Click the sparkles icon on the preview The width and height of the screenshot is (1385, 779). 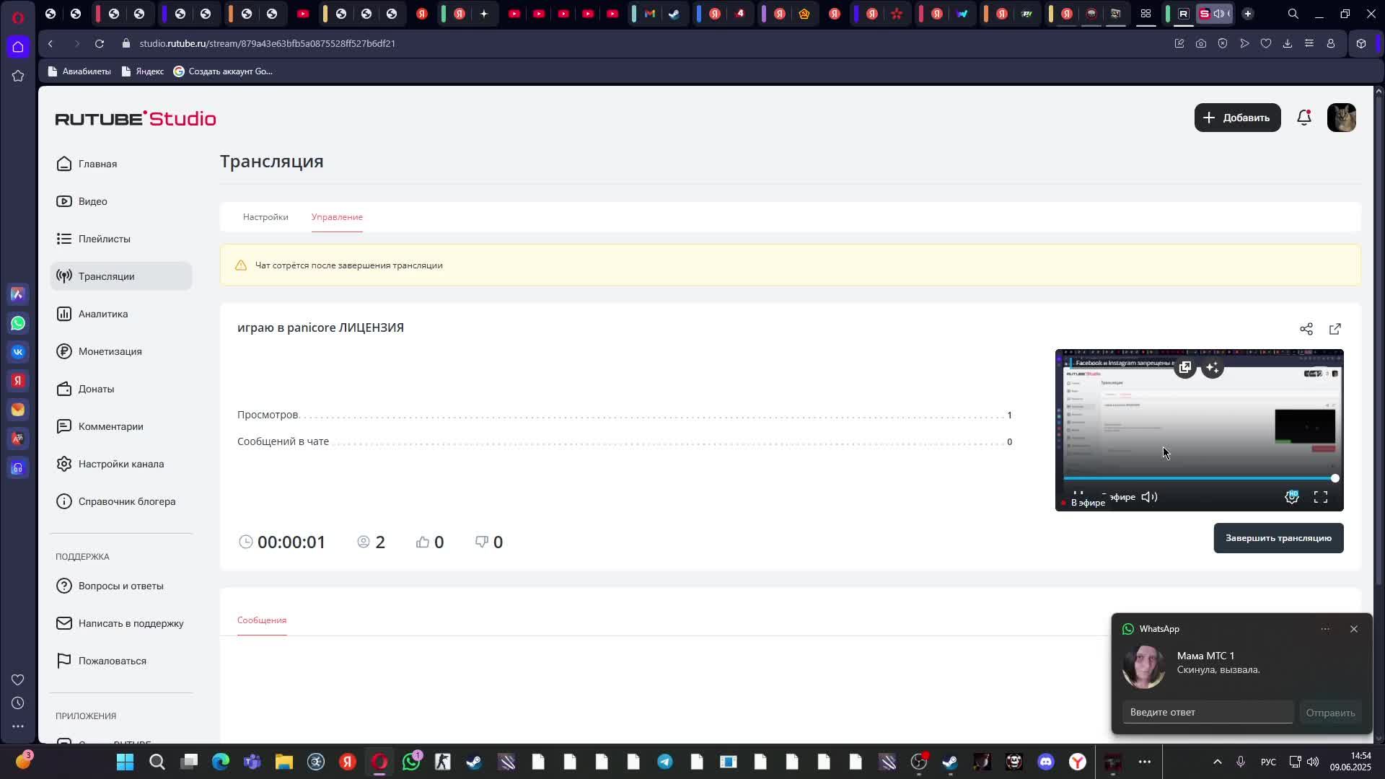coord(1213,368)
